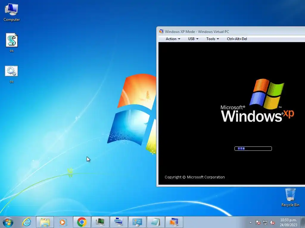
Task: Open Windows Explorer from taskbar
Action: click(x=45, y=222)
